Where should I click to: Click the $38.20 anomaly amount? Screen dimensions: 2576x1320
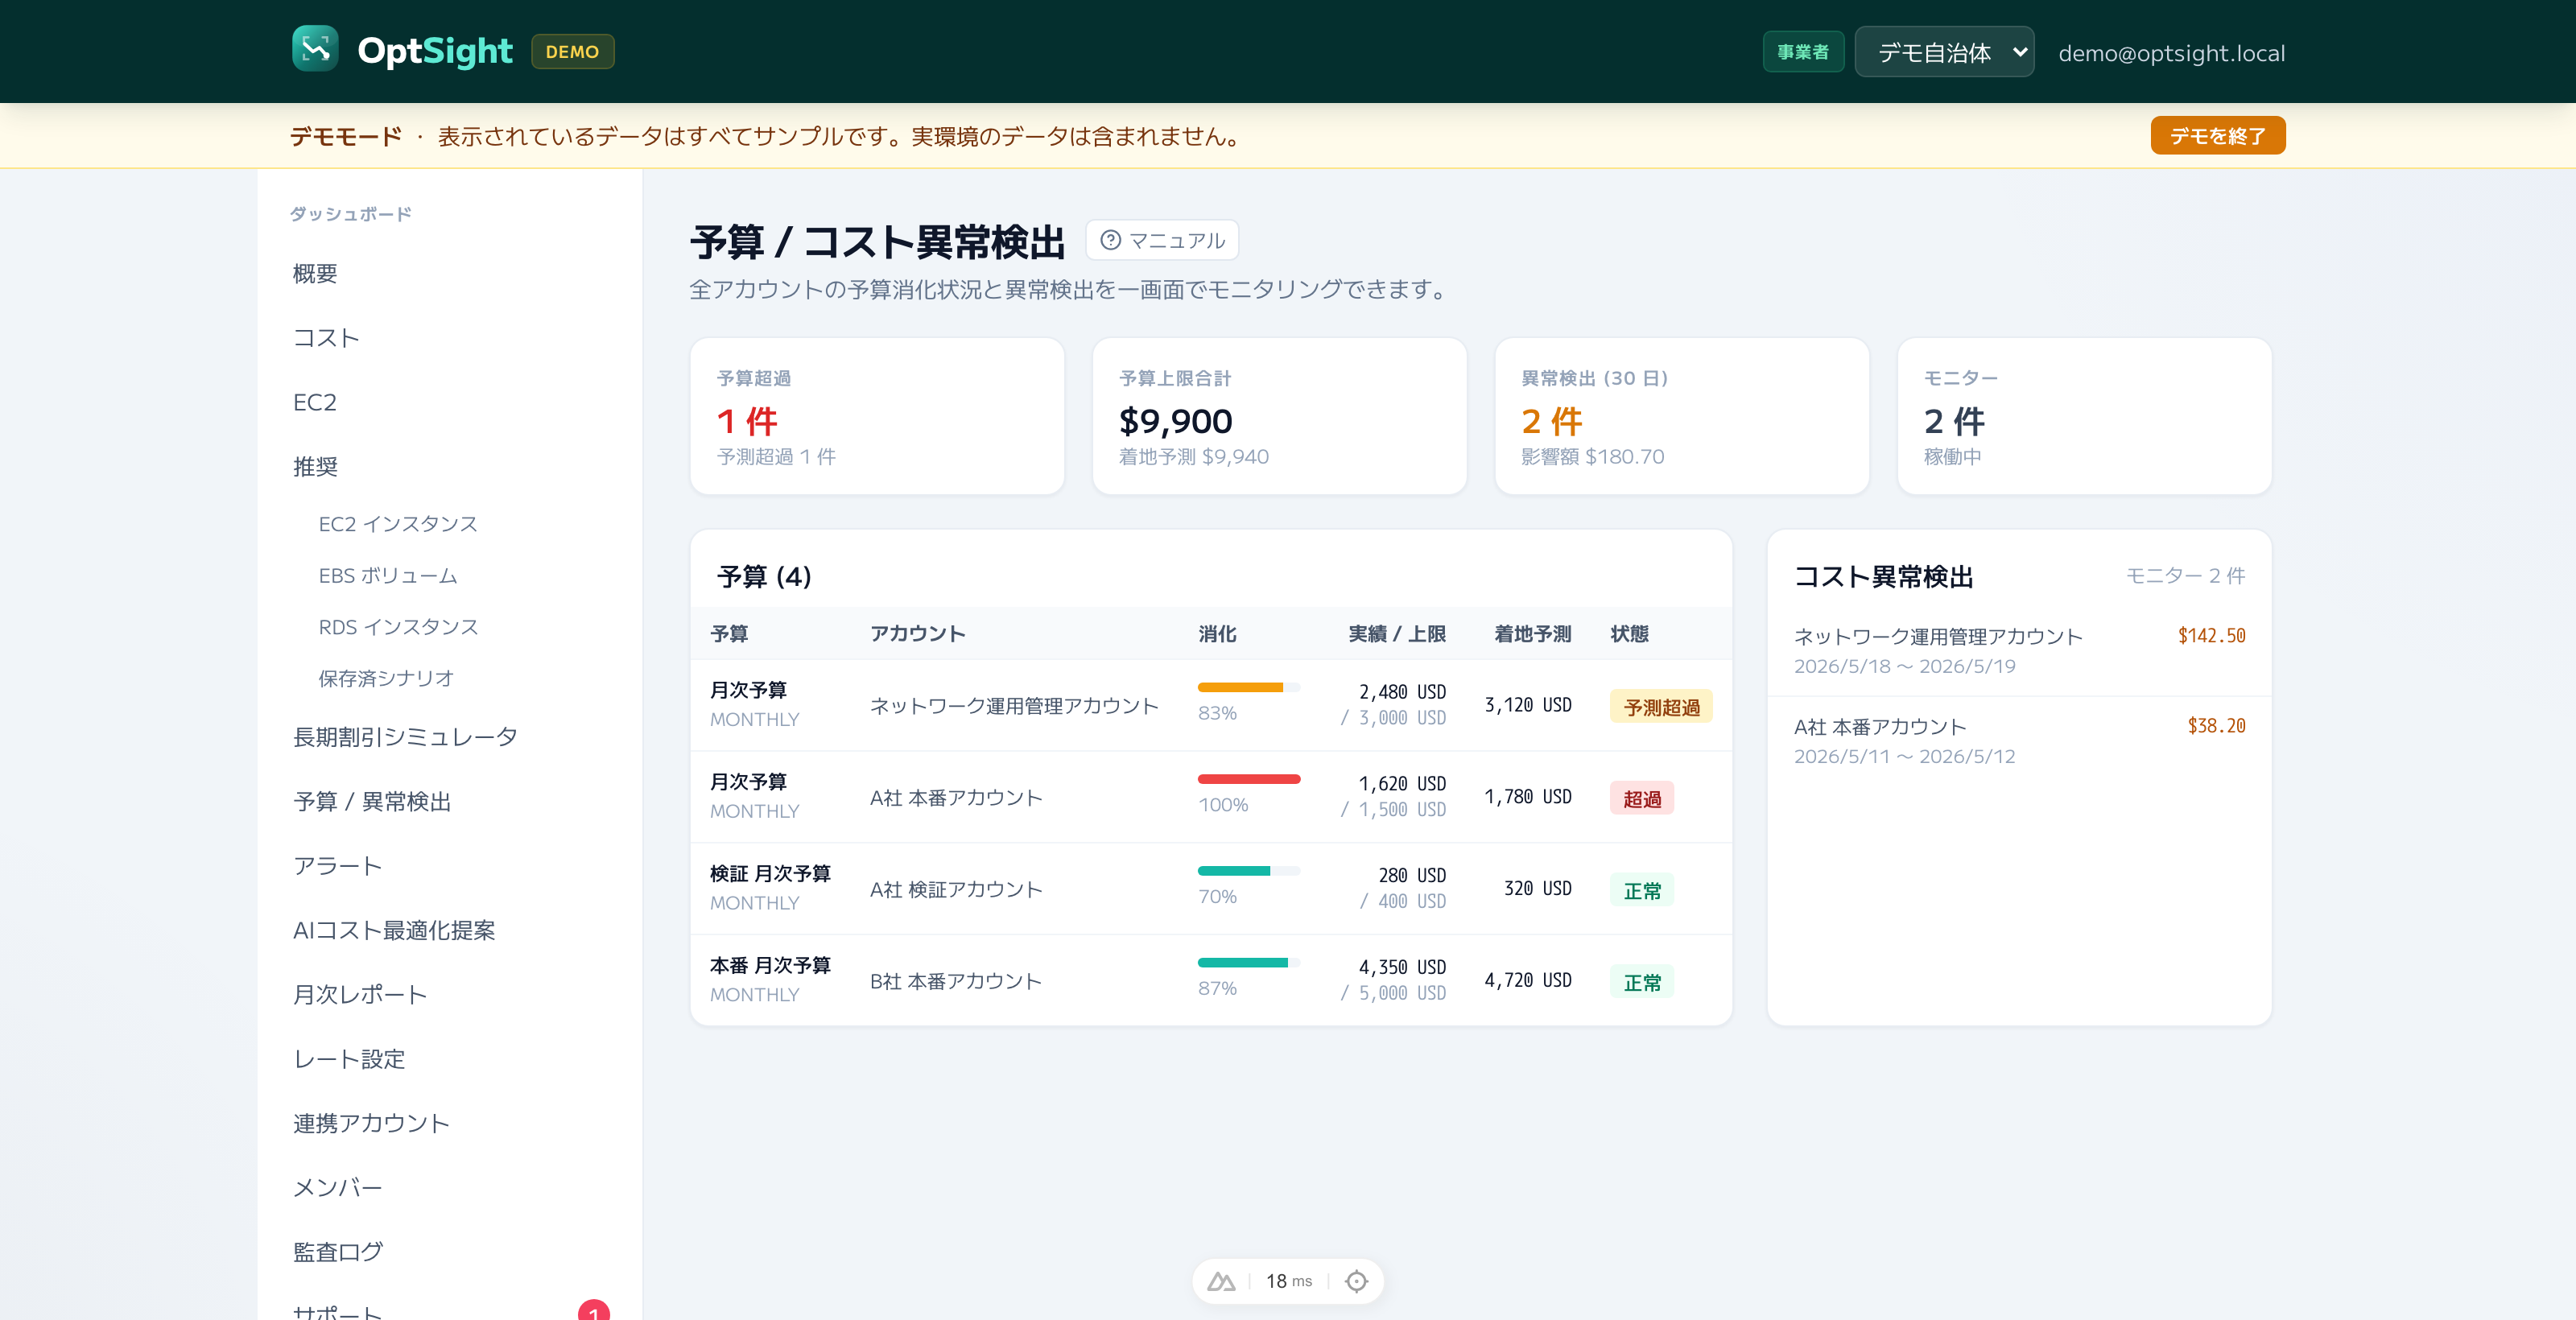click(2216, 726)
